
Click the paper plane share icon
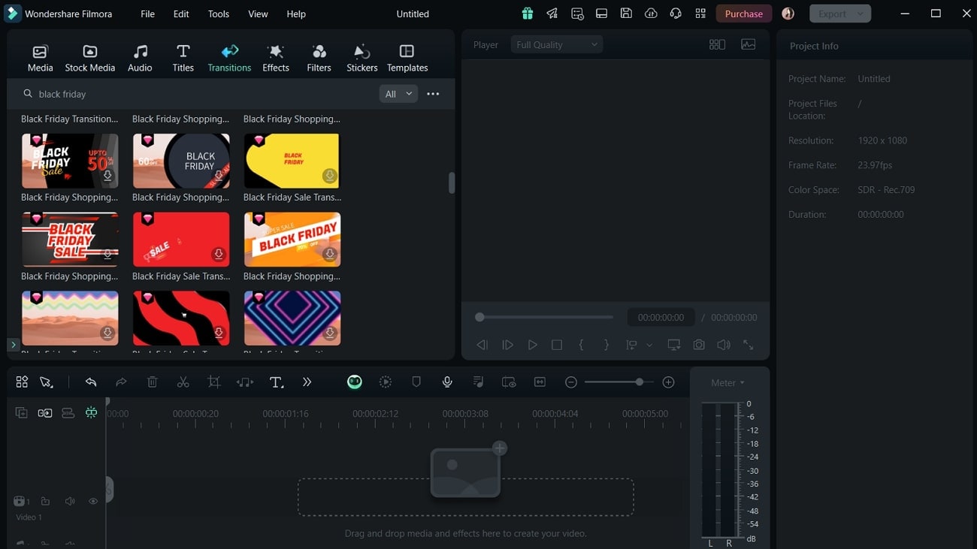click(x=552, y=14)
